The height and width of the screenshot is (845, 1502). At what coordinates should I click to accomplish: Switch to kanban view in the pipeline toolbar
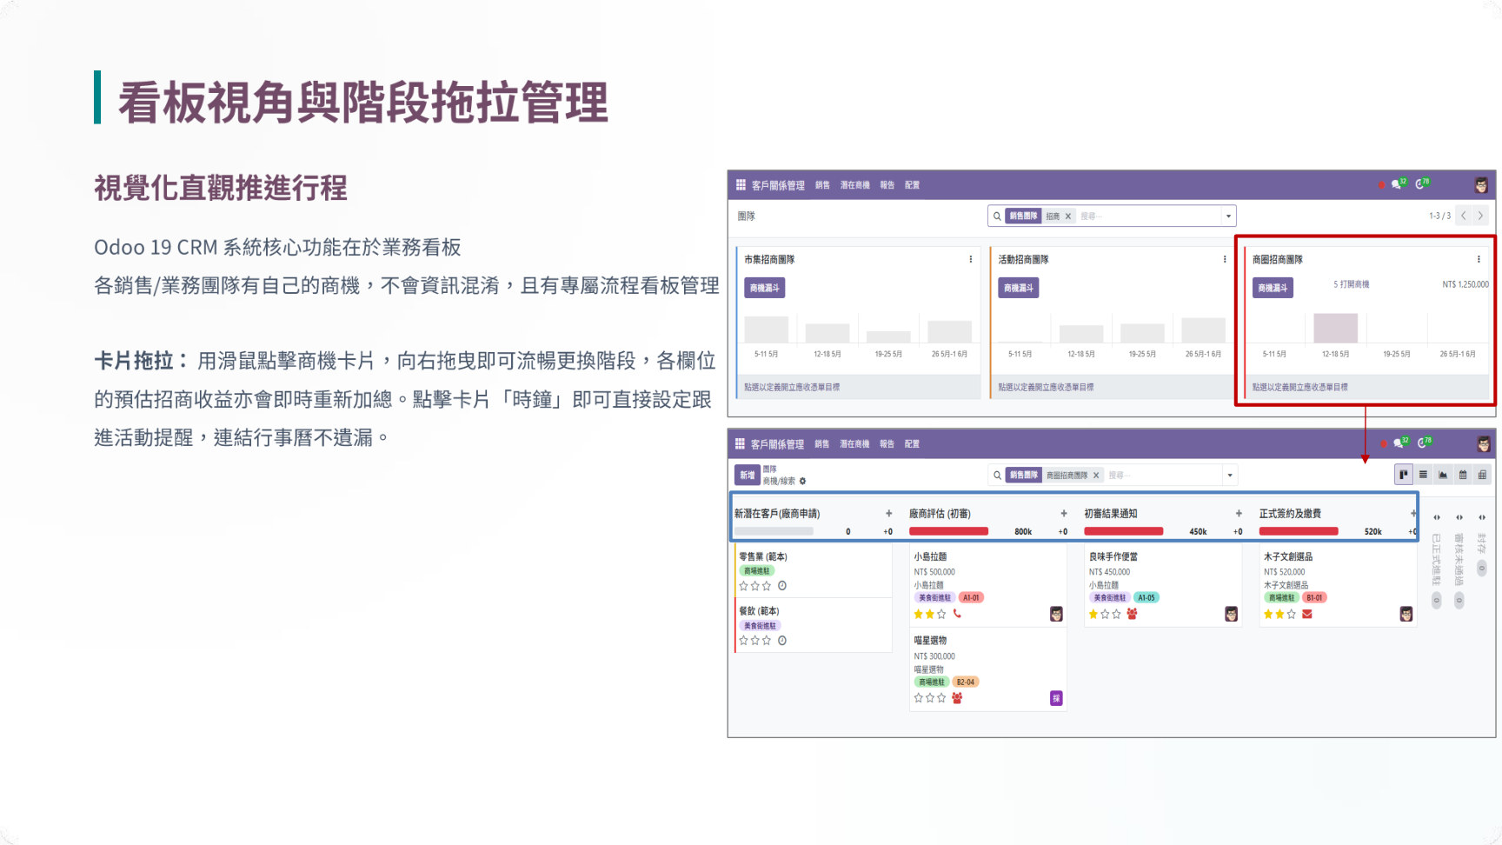(x=1403, y=475)
